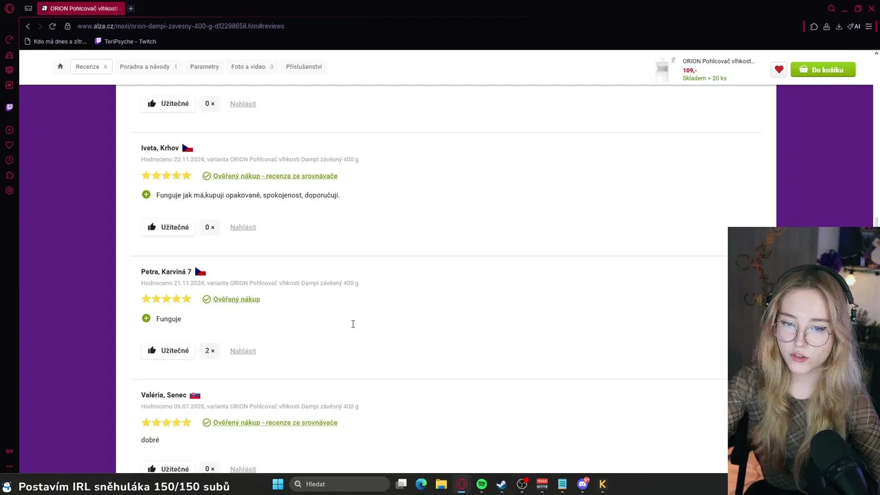Open Discord from taskbar
Image resolution: width=880 pixels, height=495 pixels.
582,484
